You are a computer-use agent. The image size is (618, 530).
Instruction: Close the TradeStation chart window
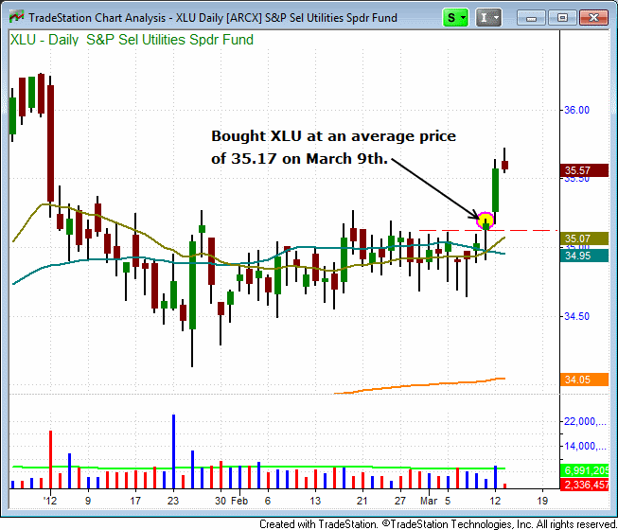[x=593, y=18]
